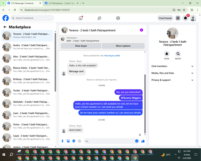Open the Menu grid icon

[x=178, y=18]
